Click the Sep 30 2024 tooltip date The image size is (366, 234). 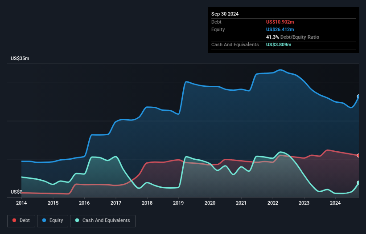tap(225, 14)
